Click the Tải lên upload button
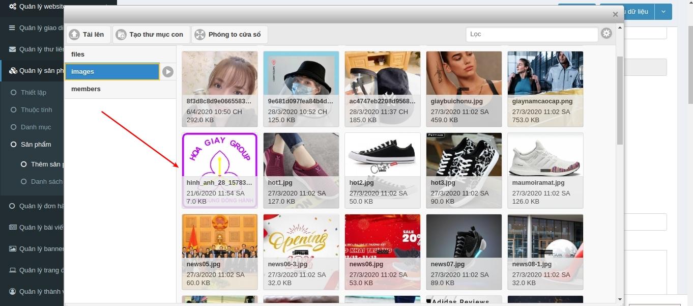The width and height of the screenshot is (693, 306). [89, 35]
